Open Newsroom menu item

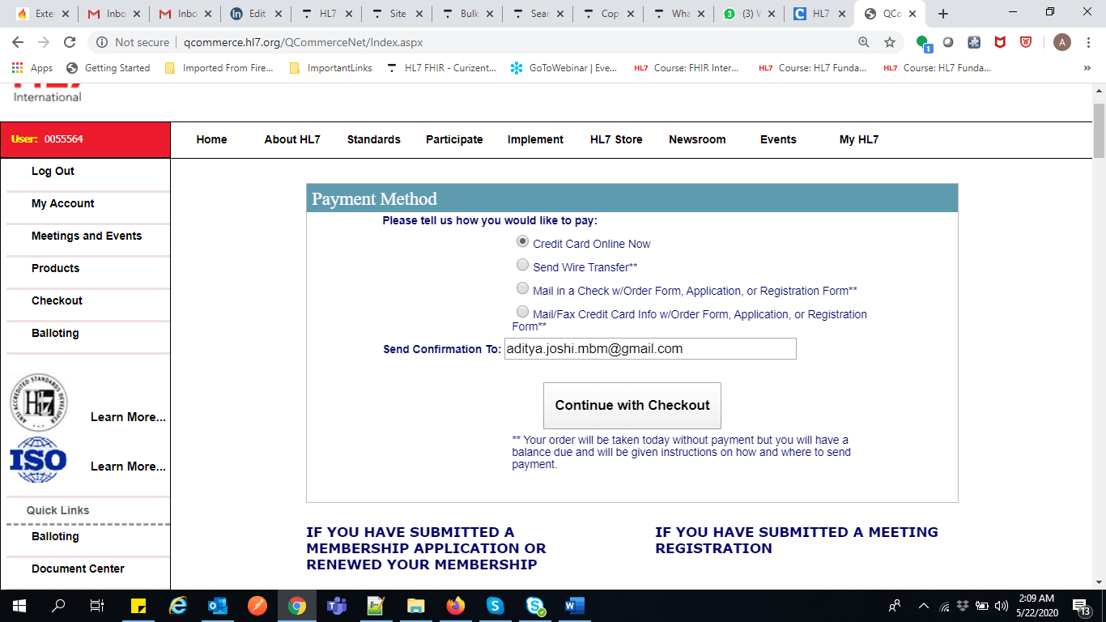click(x=697, y=139)
